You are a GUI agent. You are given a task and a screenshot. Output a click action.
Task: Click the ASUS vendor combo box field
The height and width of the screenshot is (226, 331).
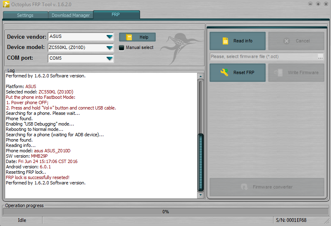(x=81, y=37)
